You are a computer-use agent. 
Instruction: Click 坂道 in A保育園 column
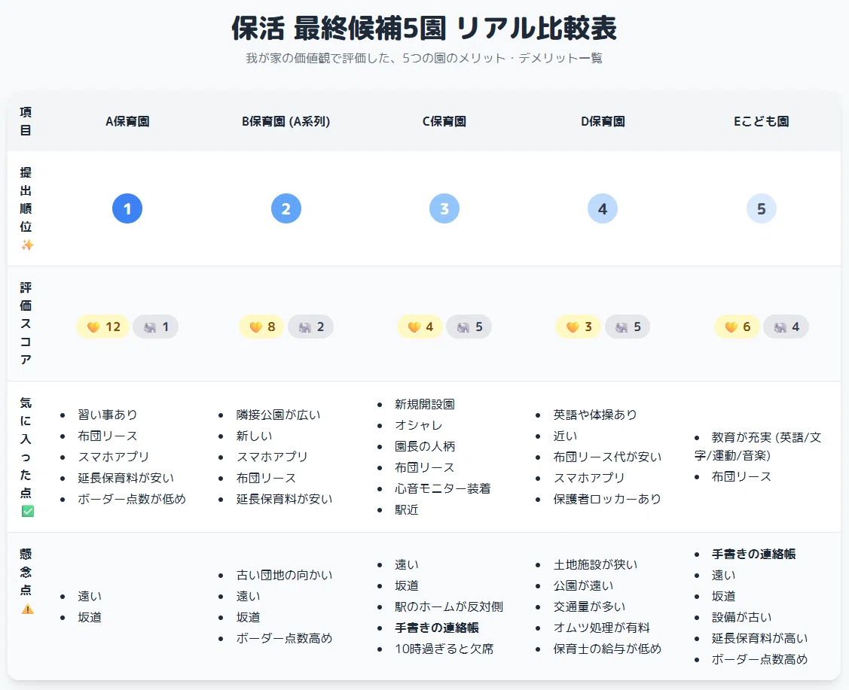(x=90, y=617)
